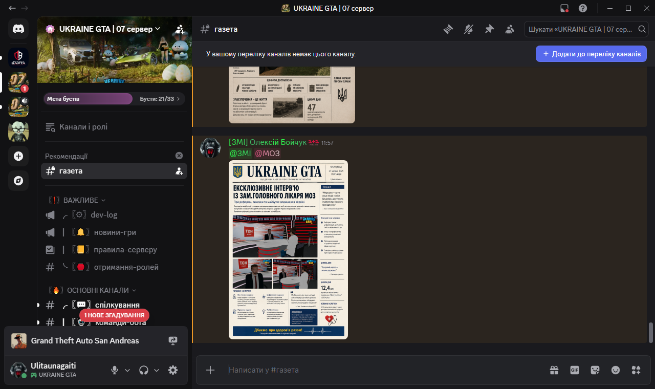Open headphone output options chevron

pyautogui.click(x=157, y=370)
